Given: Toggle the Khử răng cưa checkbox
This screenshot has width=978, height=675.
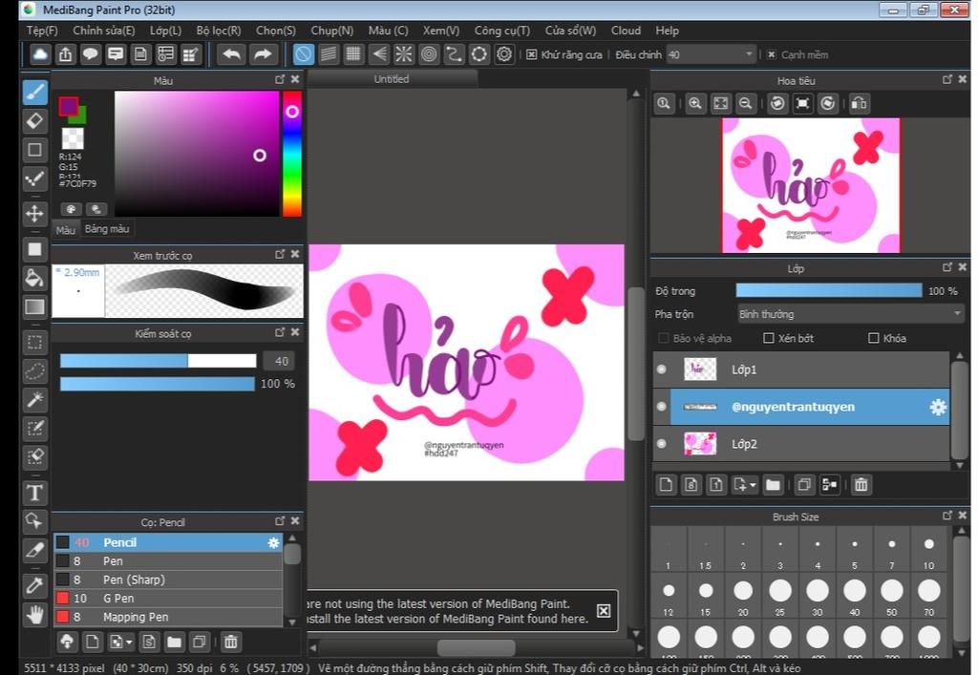Looking at the screenshot, I should tap(531, 54).
